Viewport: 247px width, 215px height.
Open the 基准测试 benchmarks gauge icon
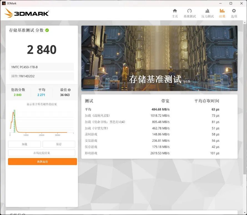(190, 13)
